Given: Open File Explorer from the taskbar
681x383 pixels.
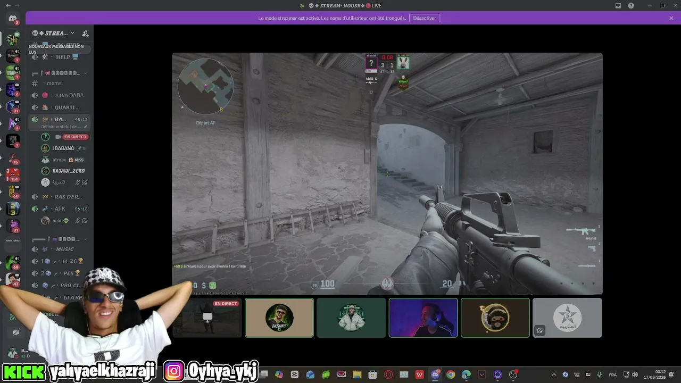Looking at the screenshot, I should pos(357,374).
